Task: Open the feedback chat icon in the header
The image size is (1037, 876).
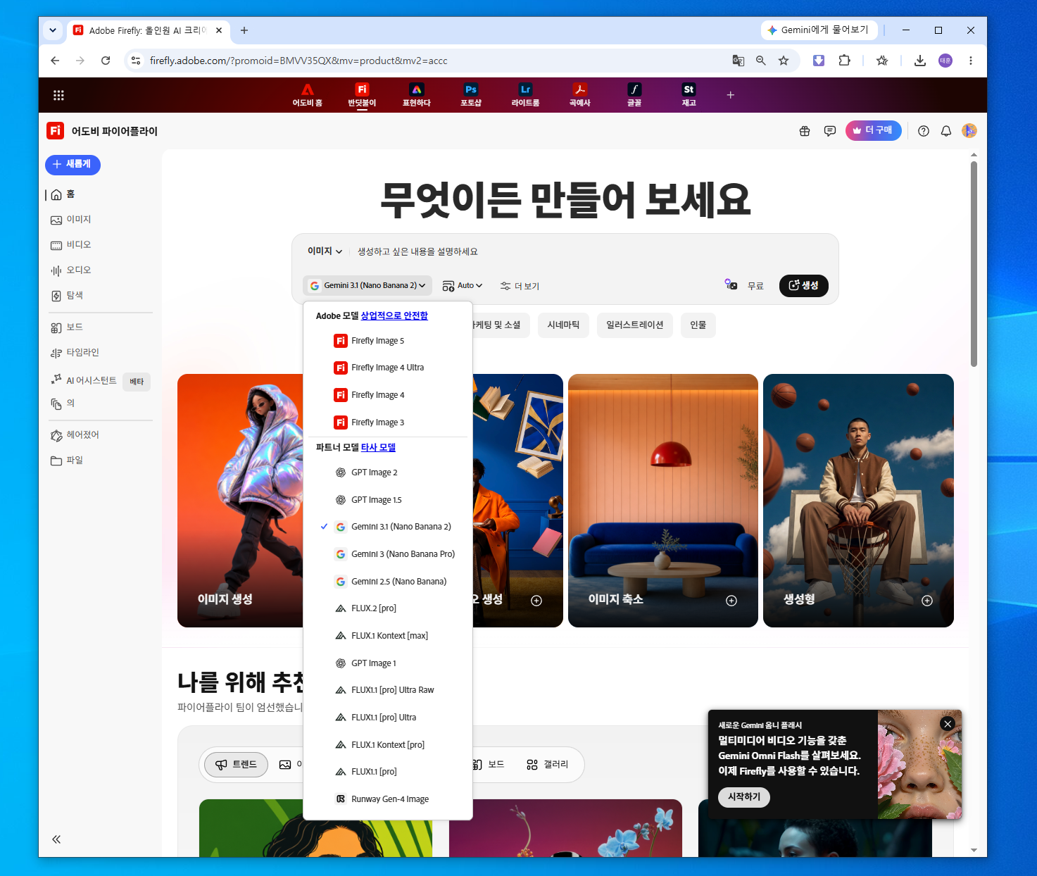Action: point(830,131)
